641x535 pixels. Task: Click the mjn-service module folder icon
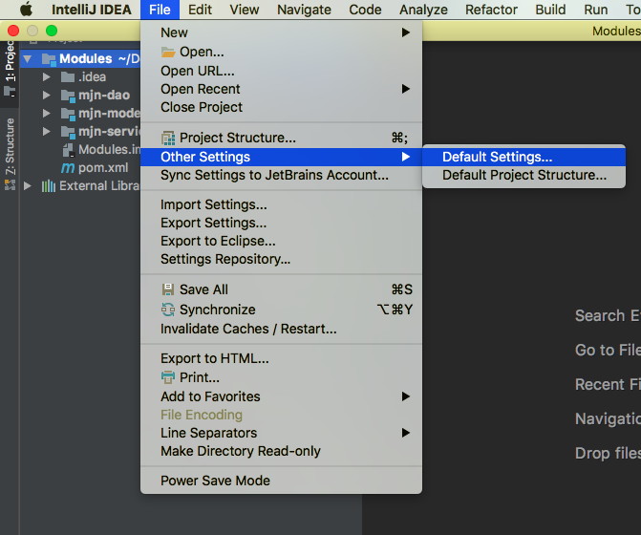[68, 132]
